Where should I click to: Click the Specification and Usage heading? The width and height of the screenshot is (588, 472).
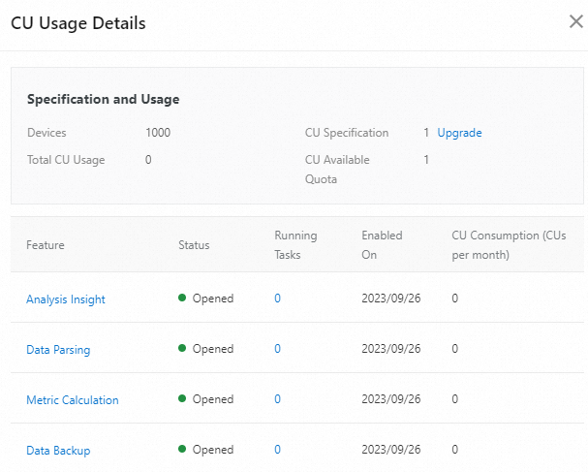(103, 99)
